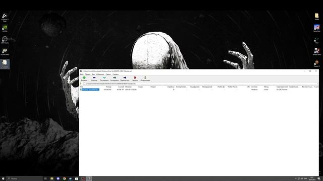Screen dimensions: 323x181
Task: Sort by Имя column header
Action: pos(82,87)
